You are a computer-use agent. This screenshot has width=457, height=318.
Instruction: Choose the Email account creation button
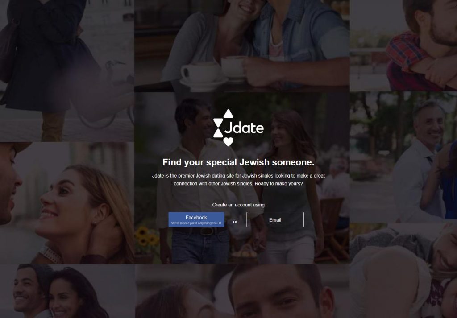(x=275, y=219)
